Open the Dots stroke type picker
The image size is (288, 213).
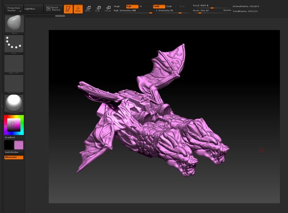(x=14, y=44)
